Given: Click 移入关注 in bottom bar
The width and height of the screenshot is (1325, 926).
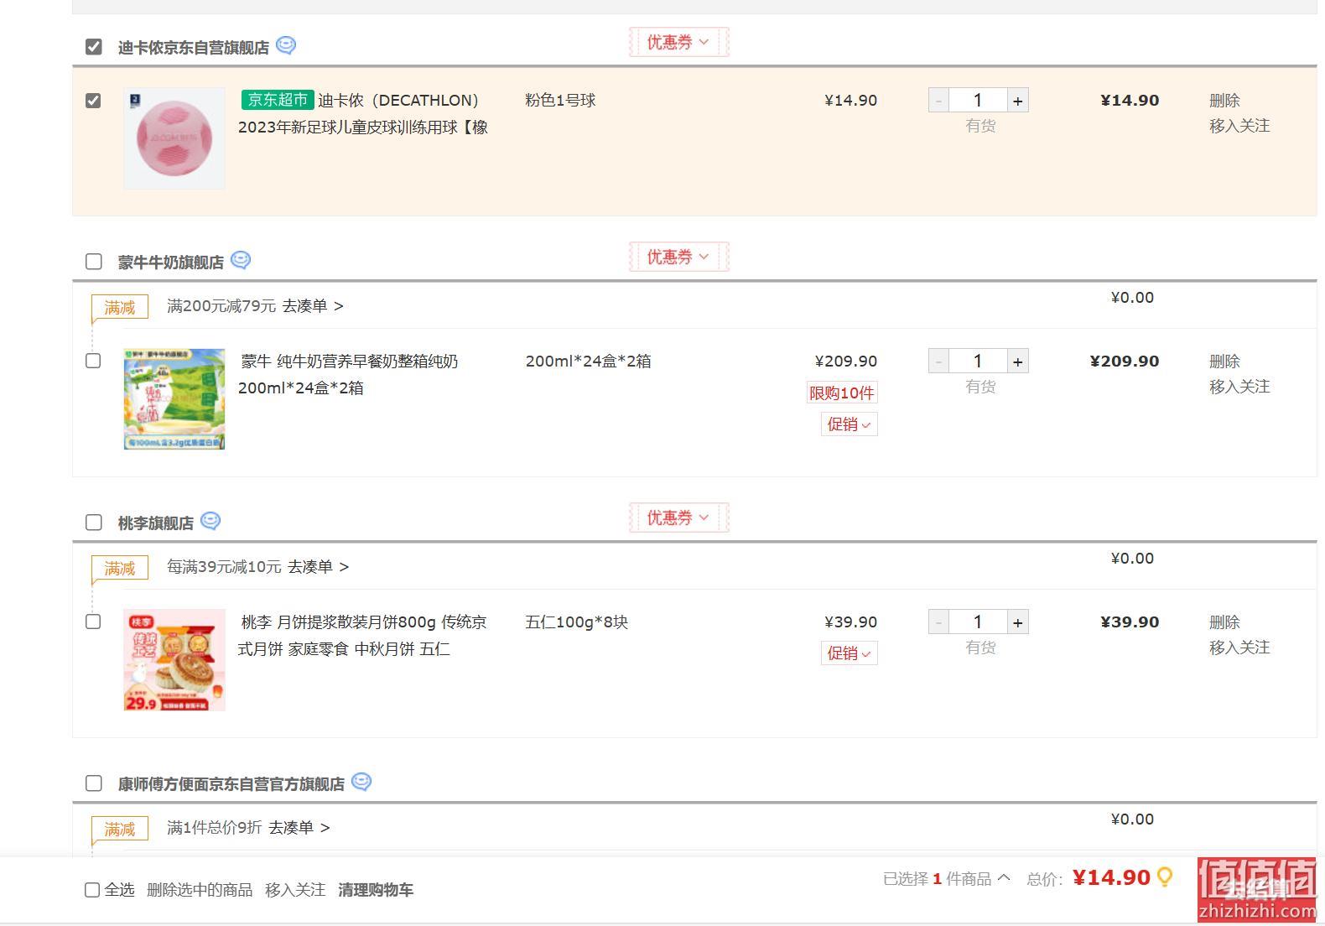Looking at the screenshot, I should pyautogui.click(x=295, y=890).
